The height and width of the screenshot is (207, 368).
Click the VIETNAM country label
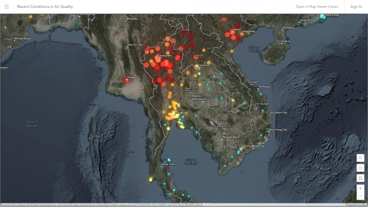tap(261, 104)
